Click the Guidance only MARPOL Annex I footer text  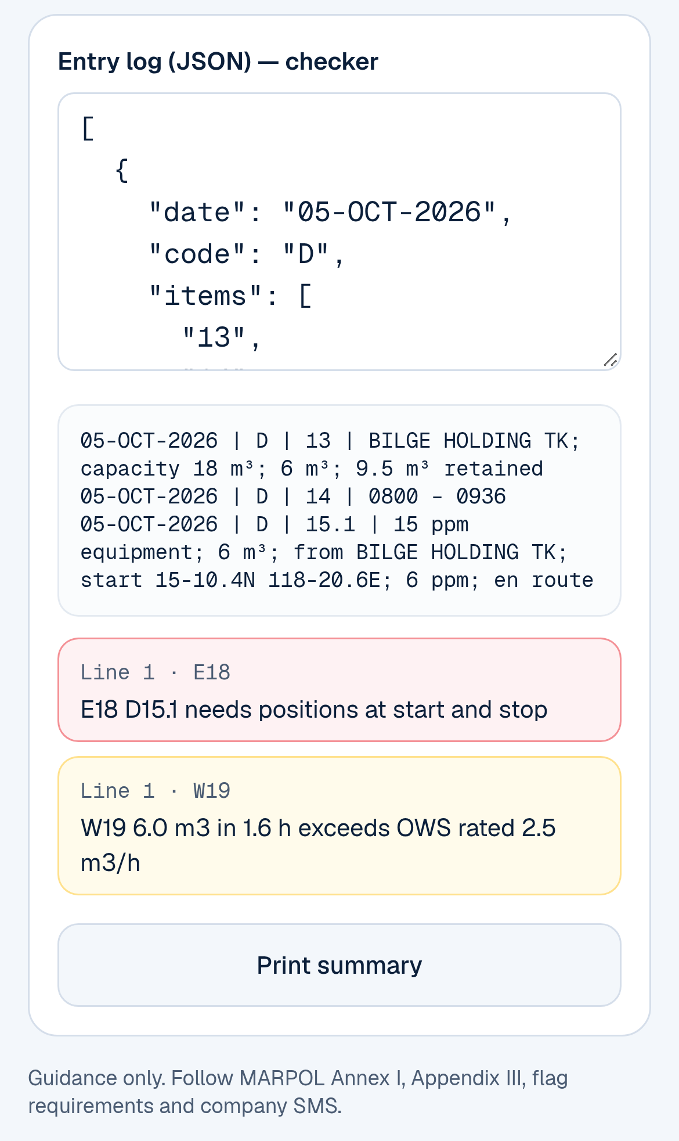click(x=298, y=1092)
